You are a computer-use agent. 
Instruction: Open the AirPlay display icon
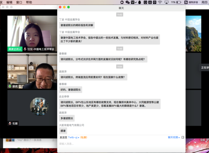[167, 2]
